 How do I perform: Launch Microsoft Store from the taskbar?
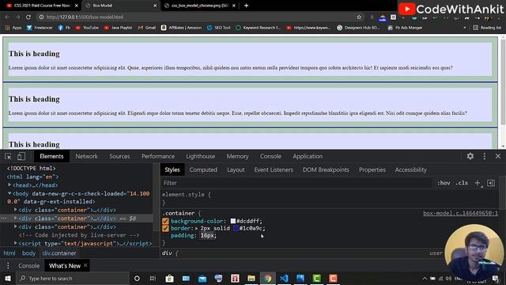click(169, 278)
